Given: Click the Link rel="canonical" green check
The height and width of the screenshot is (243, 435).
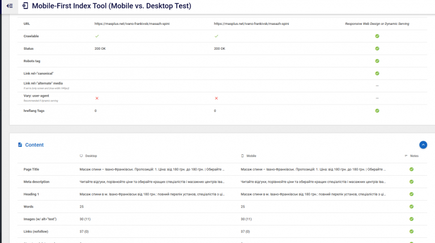Looking at the screenshot, I should pos(377,73).
